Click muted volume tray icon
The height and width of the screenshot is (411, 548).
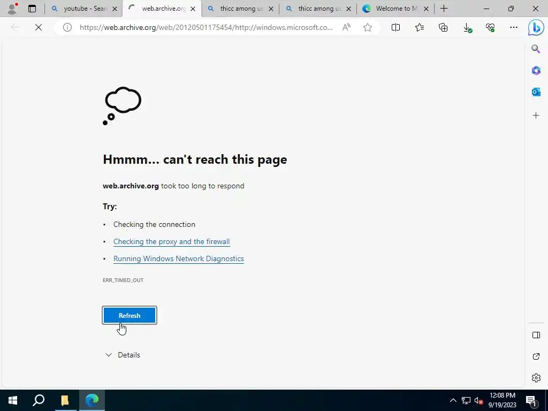[x=478, y=400]
